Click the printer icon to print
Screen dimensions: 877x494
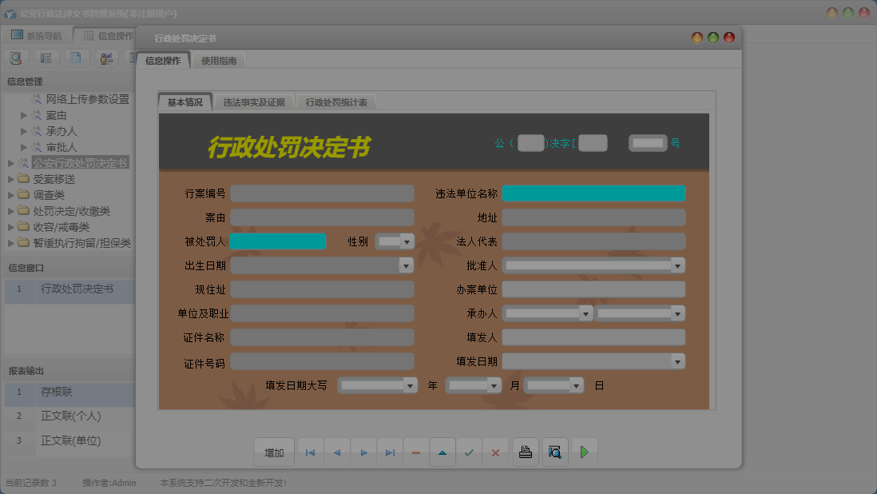tap(526, 452)
